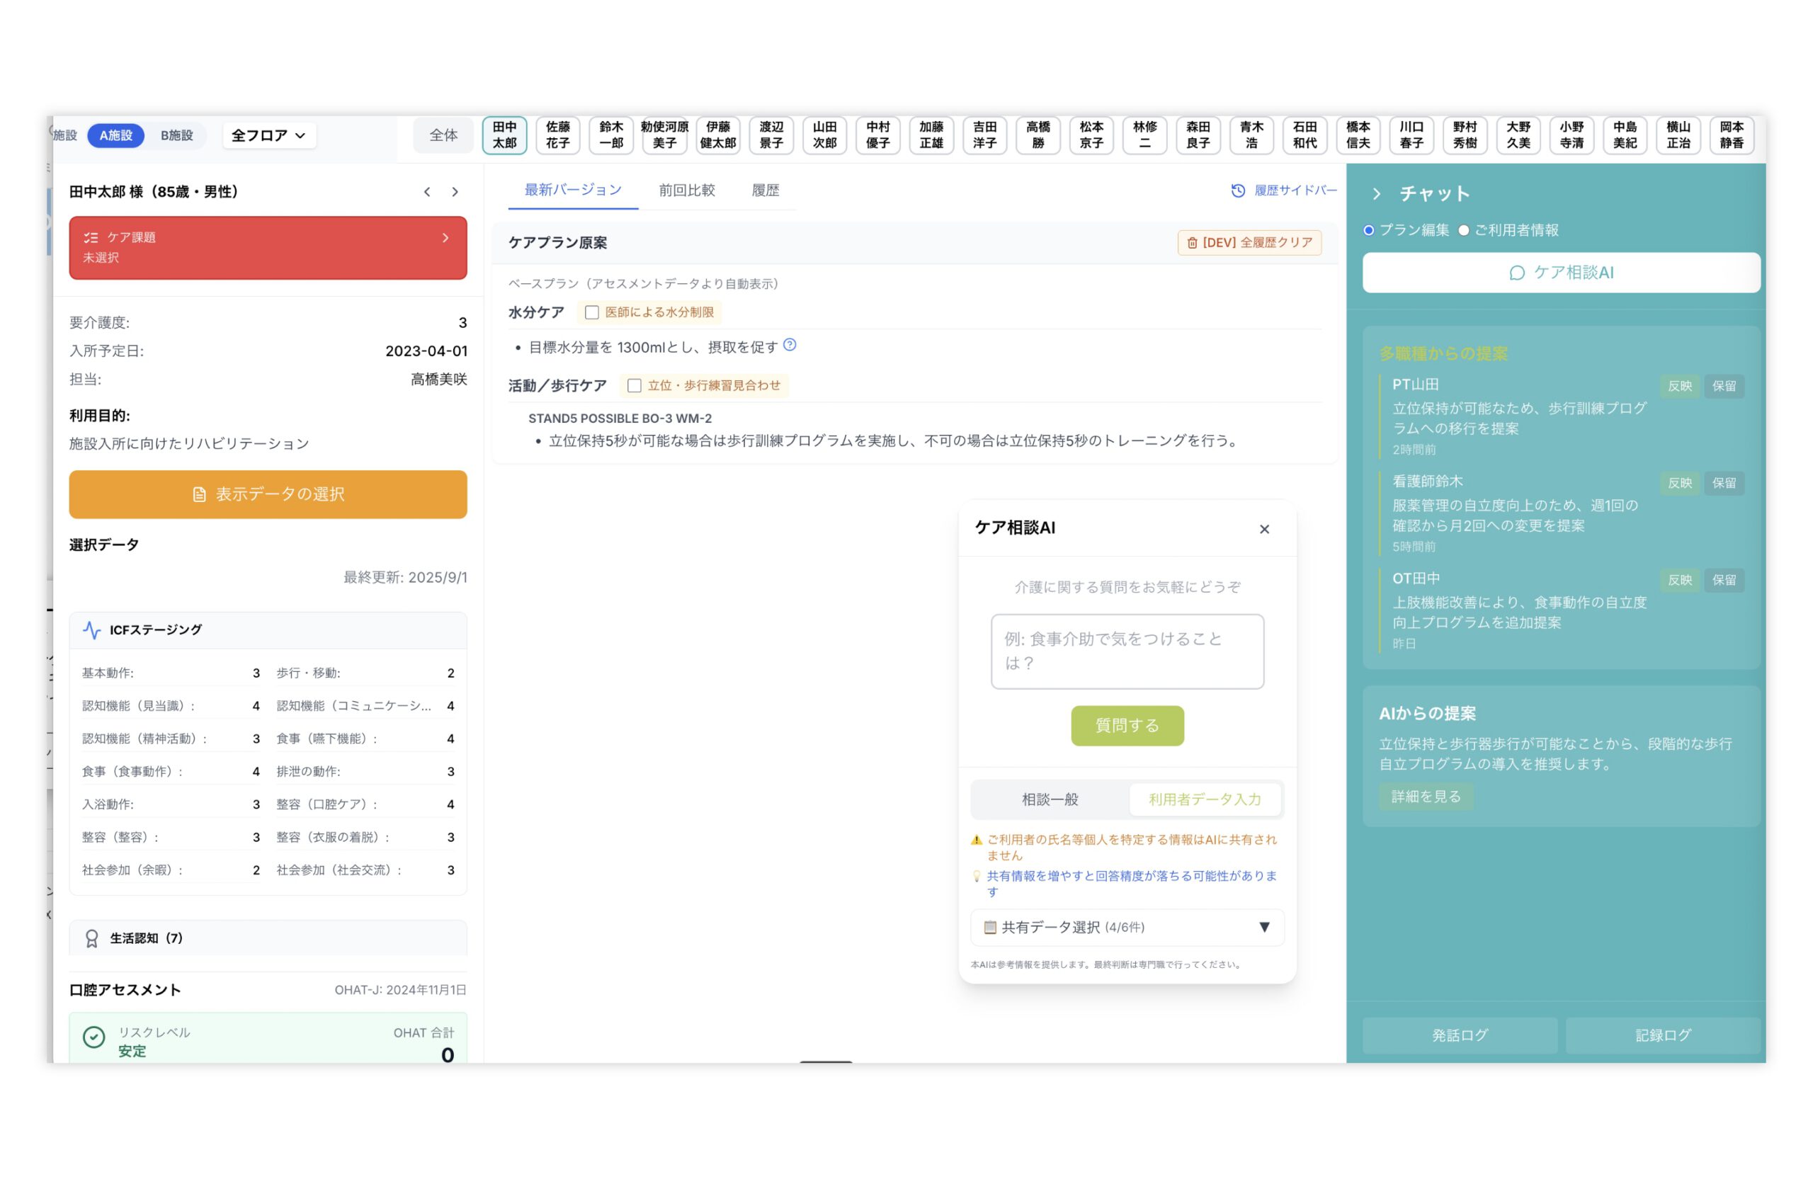This screenshot has width=1813, height=1179.
Task: Select the ご利用者情報 radio button
Action: click(x=1463, y=231)
